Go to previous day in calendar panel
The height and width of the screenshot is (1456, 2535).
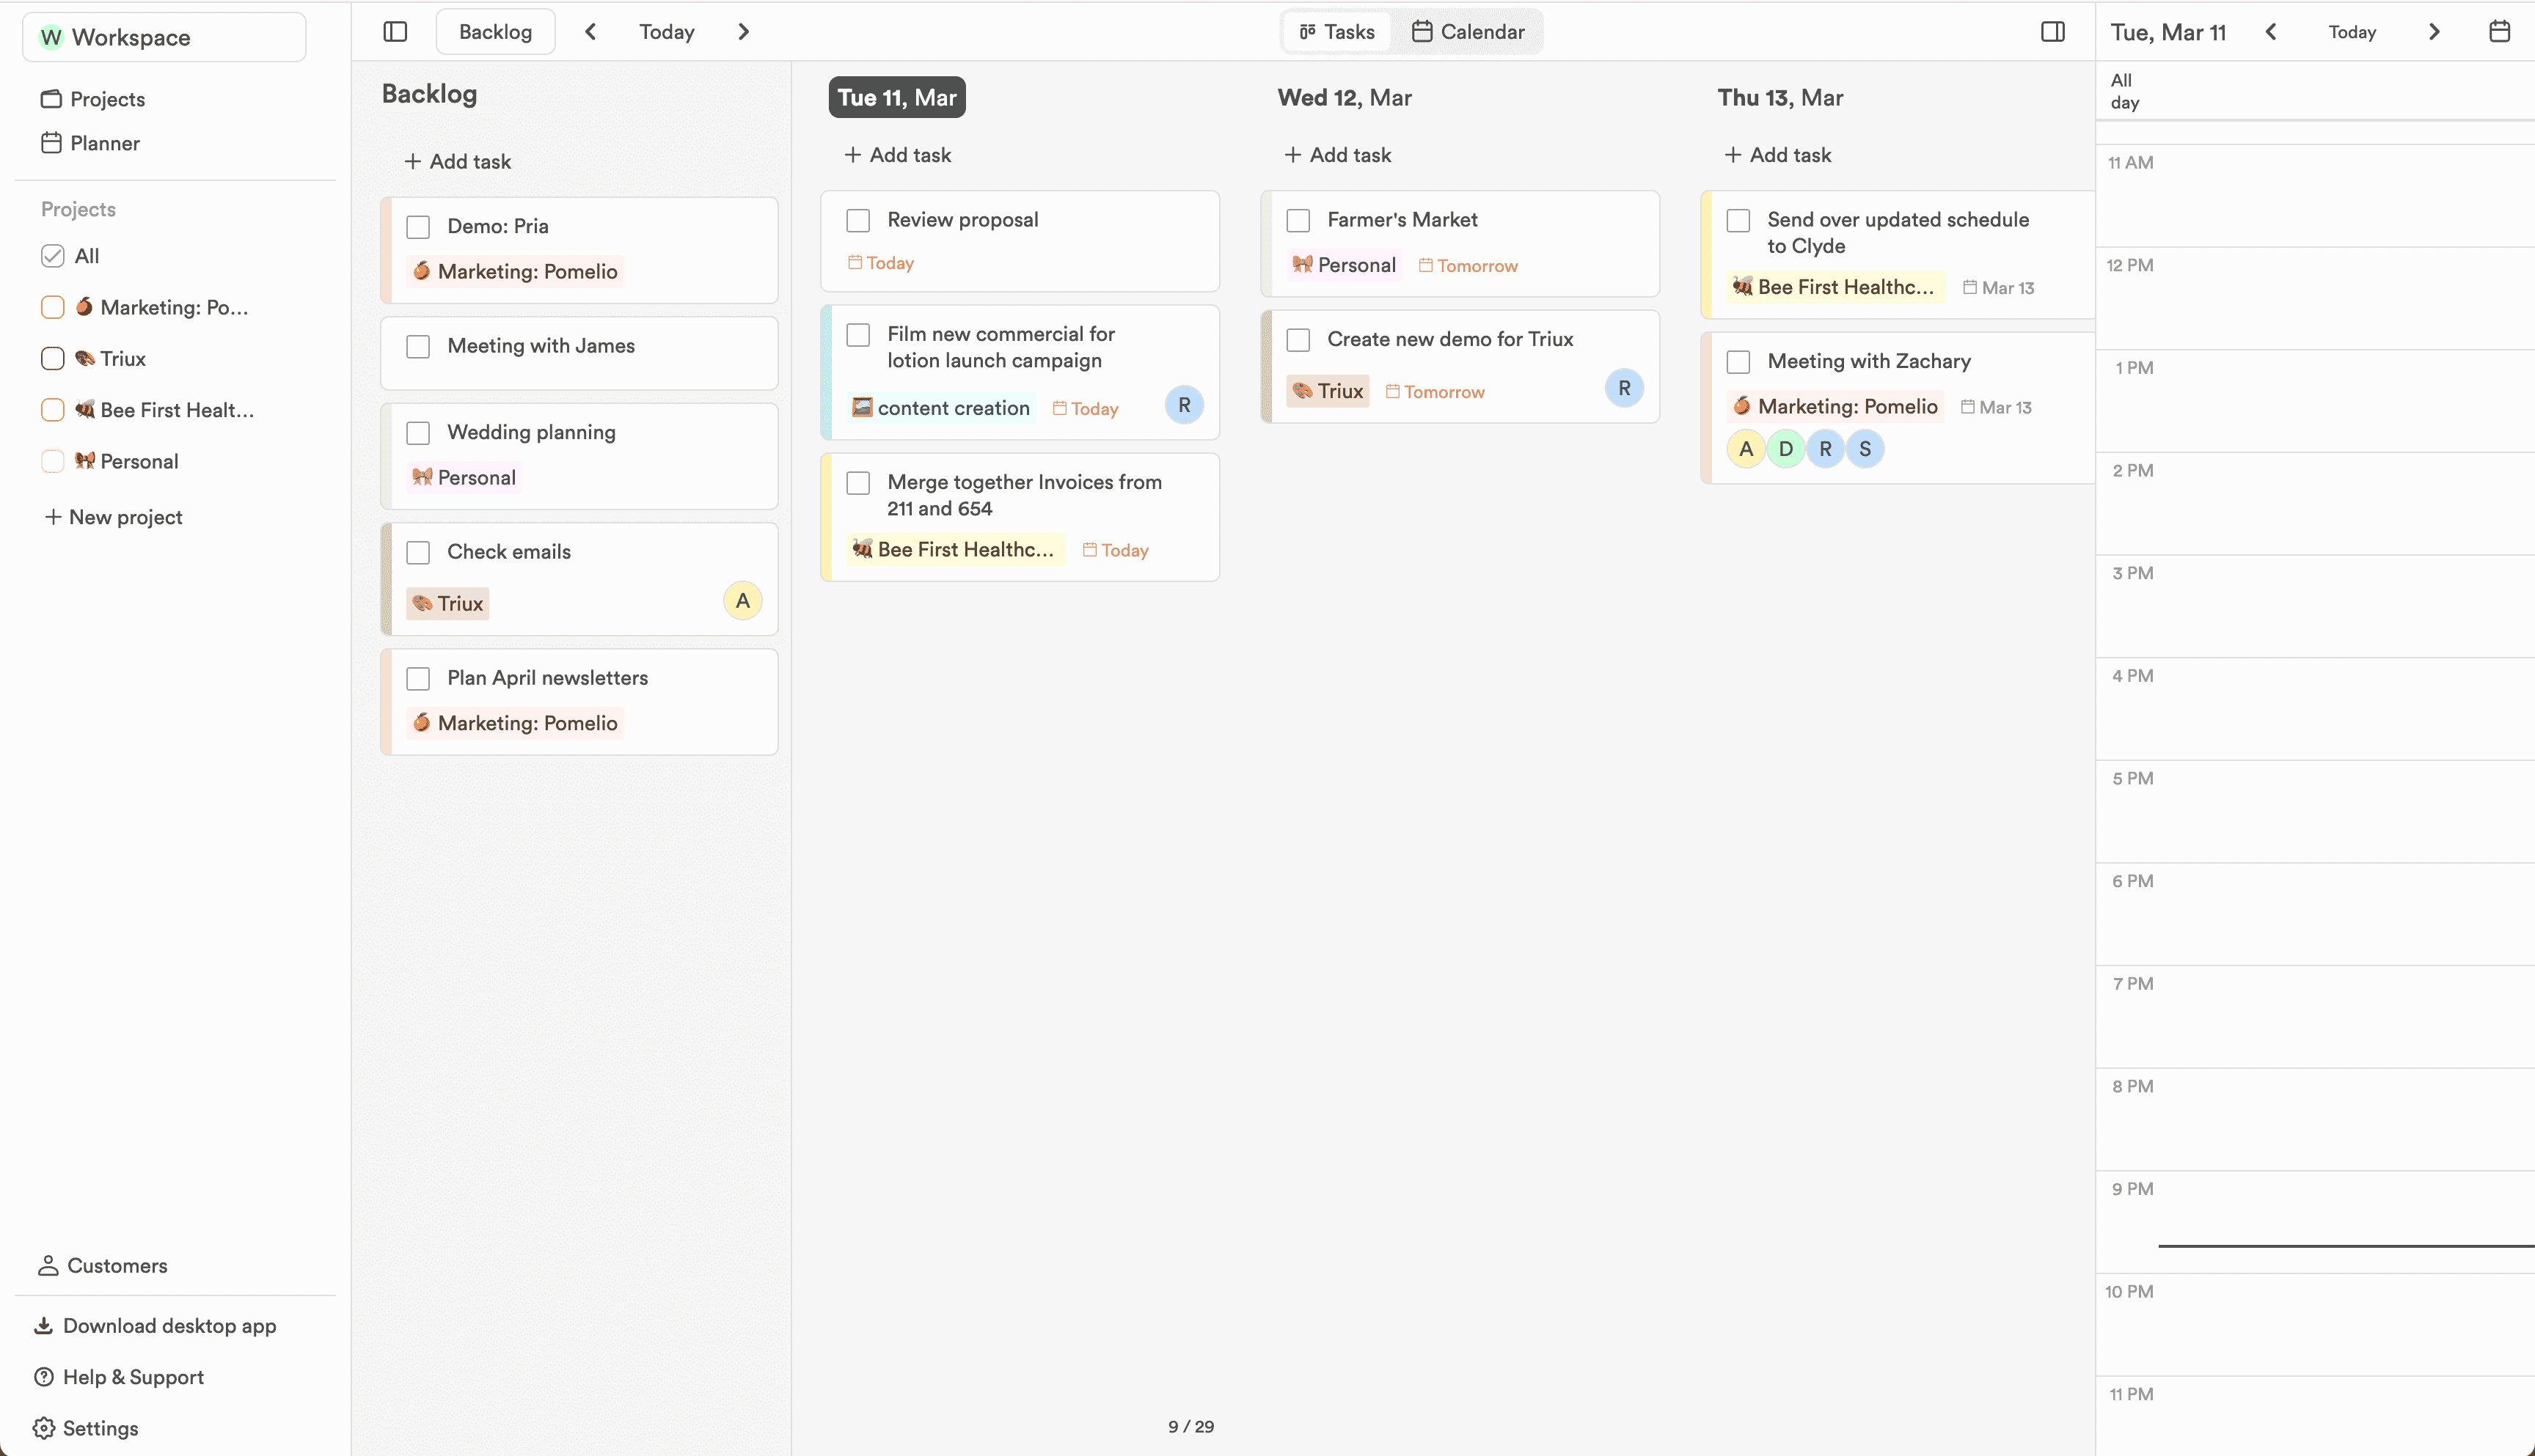(2271, 32)
